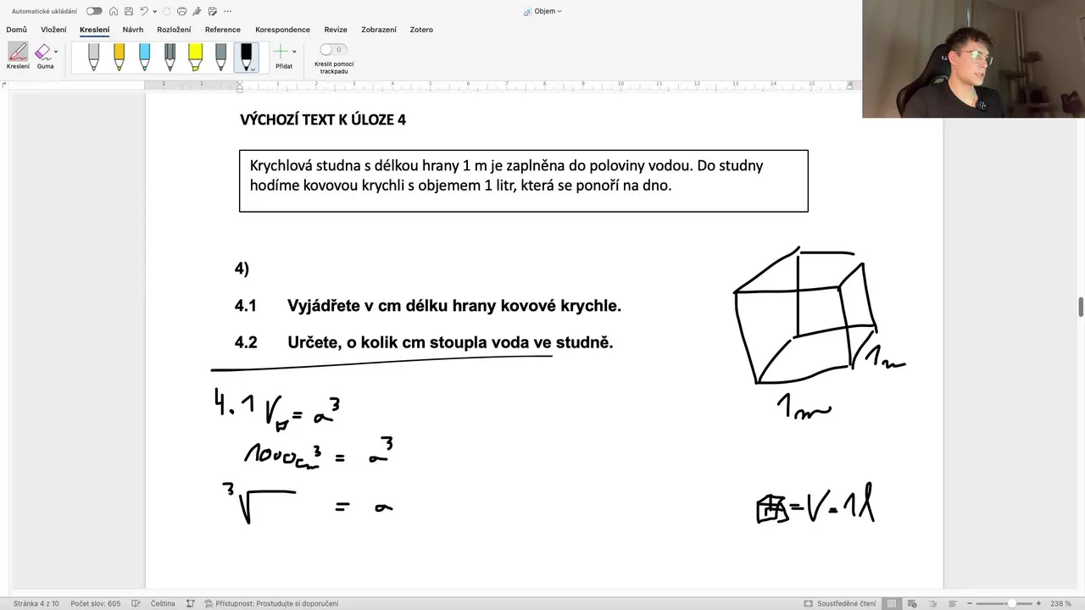This screenshot has width=1085, height=610.
Task: Click the 238 % zoom level
Action: point(1060,603)
